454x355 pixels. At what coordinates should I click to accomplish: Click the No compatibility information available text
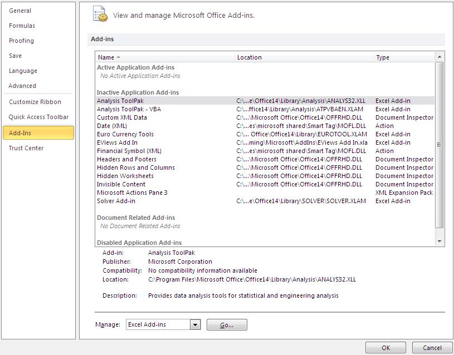[203, 270]
